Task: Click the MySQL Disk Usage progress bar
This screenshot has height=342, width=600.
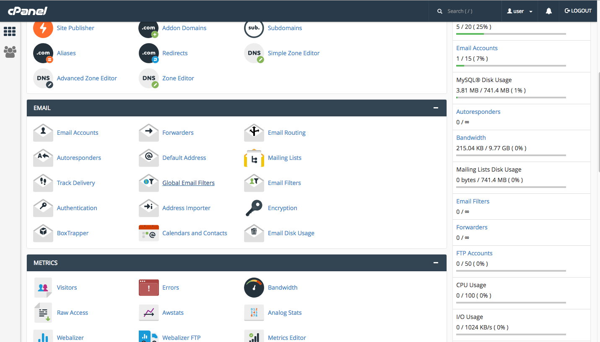Action: [x=511, y=98]
